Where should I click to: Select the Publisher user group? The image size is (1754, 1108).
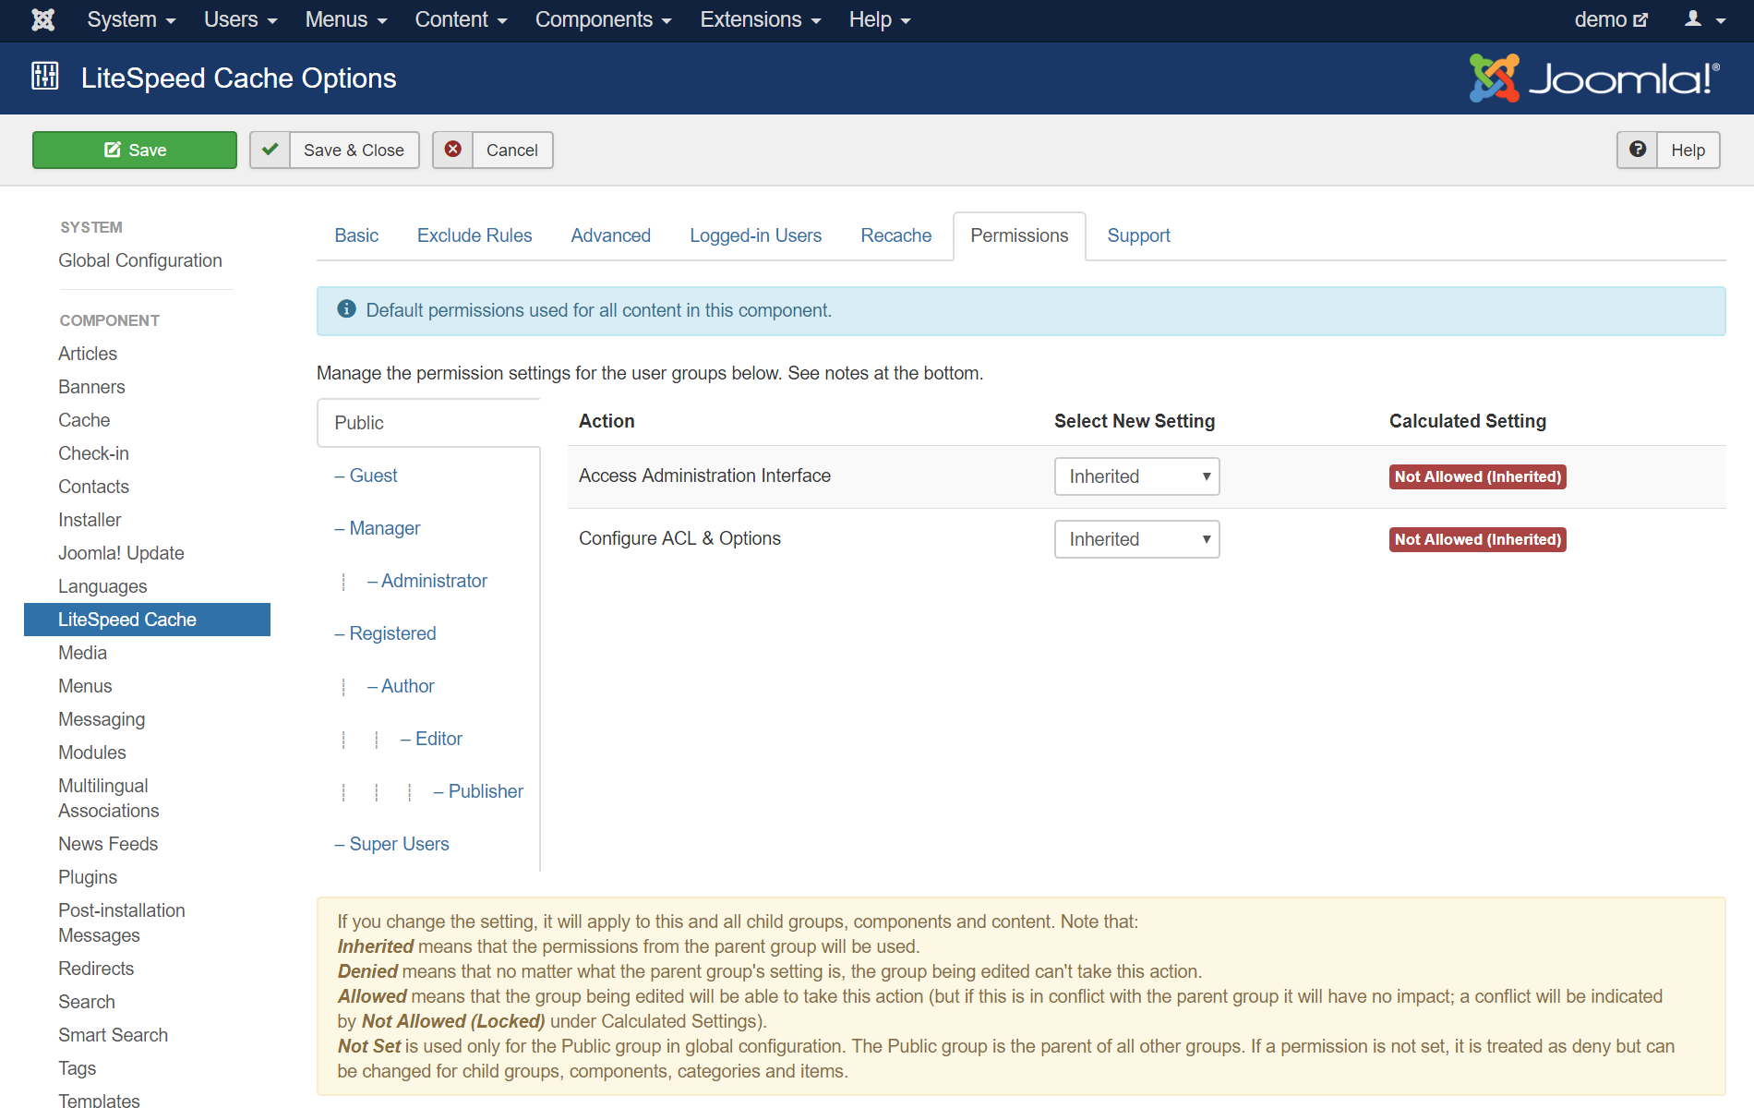478,791
